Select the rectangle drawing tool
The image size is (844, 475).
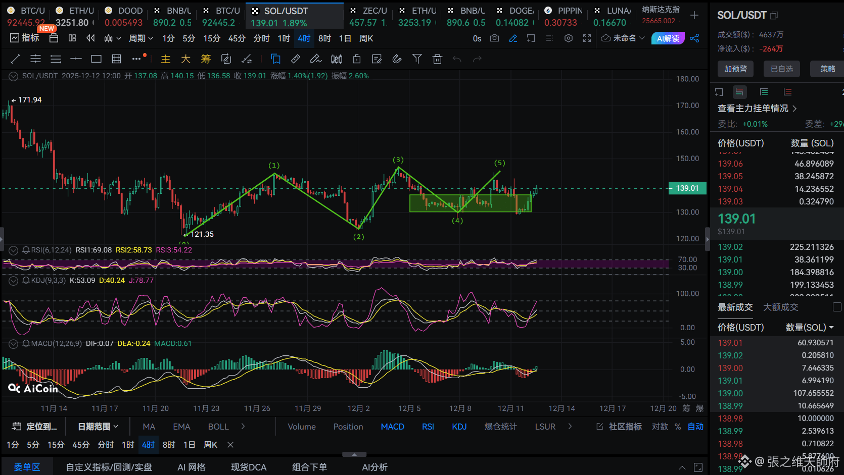click(96, 59)
